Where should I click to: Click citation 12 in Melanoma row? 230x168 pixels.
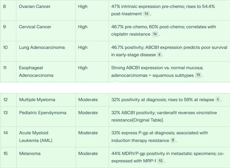coord(160,161)
